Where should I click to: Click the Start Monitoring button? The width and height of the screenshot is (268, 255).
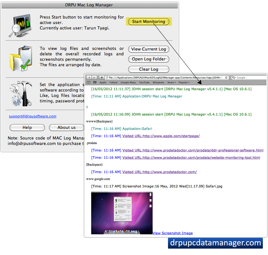coord(148,22)
